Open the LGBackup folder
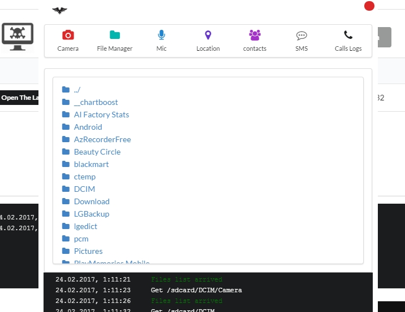This screenshot has width=405, height=312. (x=92, y=214)
